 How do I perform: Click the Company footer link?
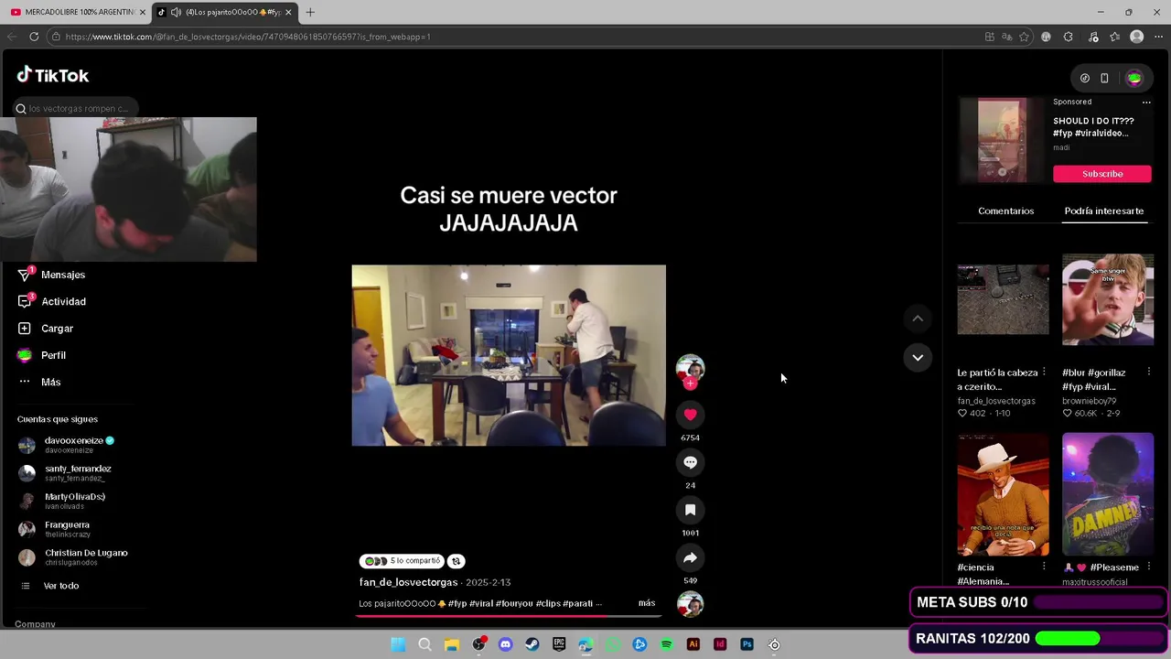[35, 624]
